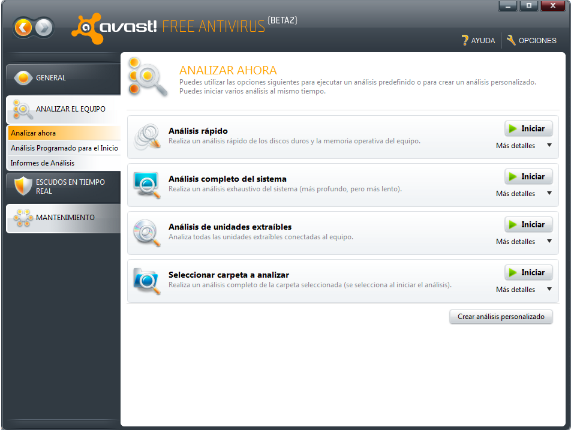
Task: Select Analizar ahora submenu item
Action: pos(64,133)
